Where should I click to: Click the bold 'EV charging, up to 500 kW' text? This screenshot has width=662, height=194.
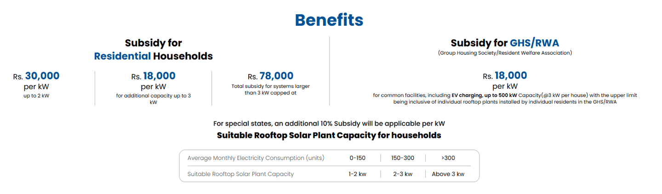pos(478,95)
